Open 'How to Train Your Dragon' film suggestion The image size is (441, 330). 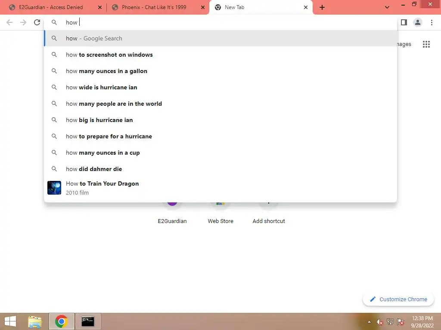[x=220, y=188]
